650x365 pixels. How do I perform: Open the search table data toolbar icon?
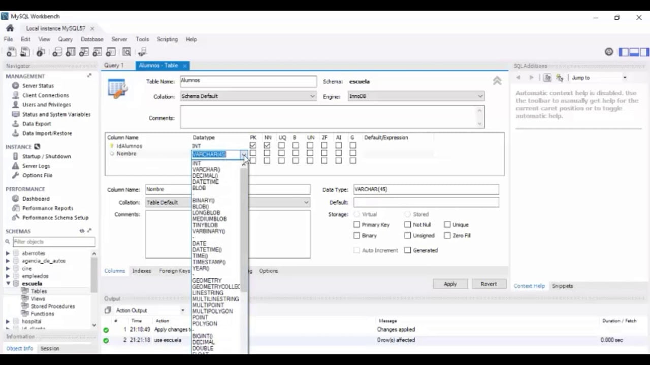pos(126,52)
